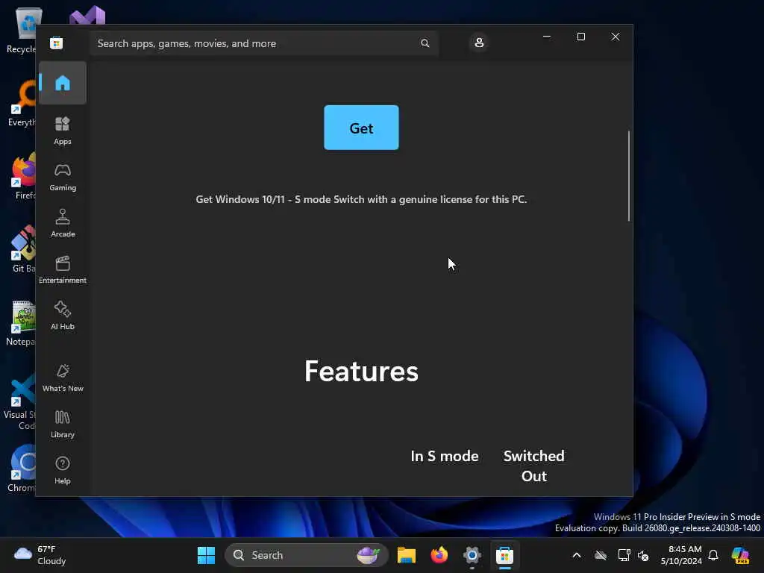Click the Store page vertical scrollbar

[628, 175]
